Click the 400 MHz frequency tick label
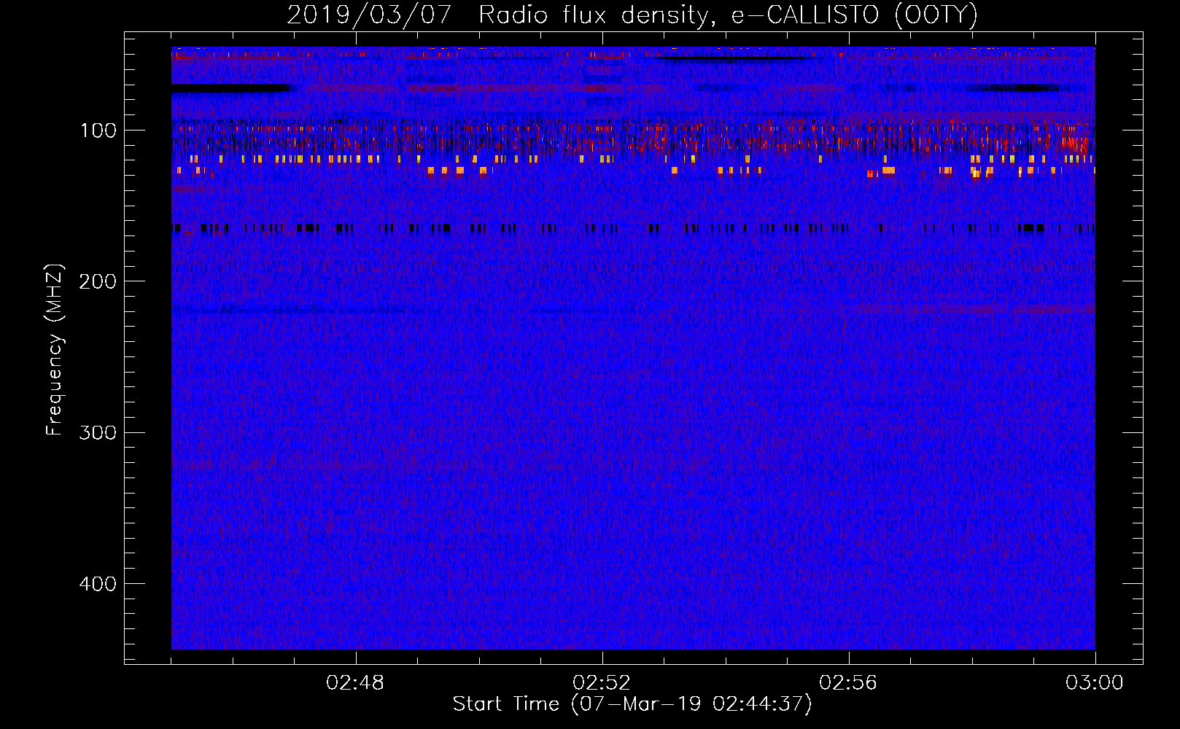This screenshot has height=729, width=1180. (x=98, y=584)
